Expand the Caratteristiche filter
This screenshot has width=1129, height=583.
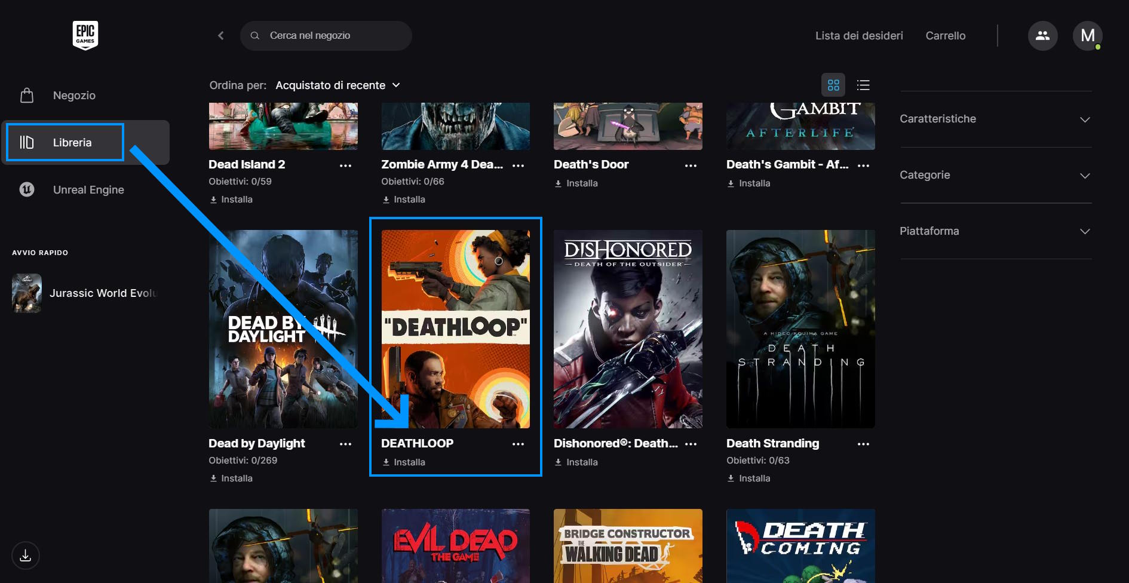click(996, 119)
